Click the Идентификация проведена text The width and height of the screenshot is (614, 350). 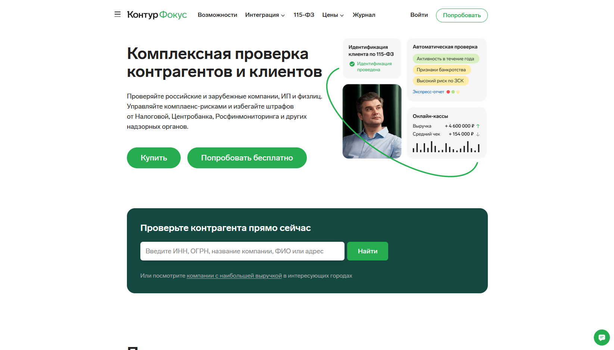[374, 67]
